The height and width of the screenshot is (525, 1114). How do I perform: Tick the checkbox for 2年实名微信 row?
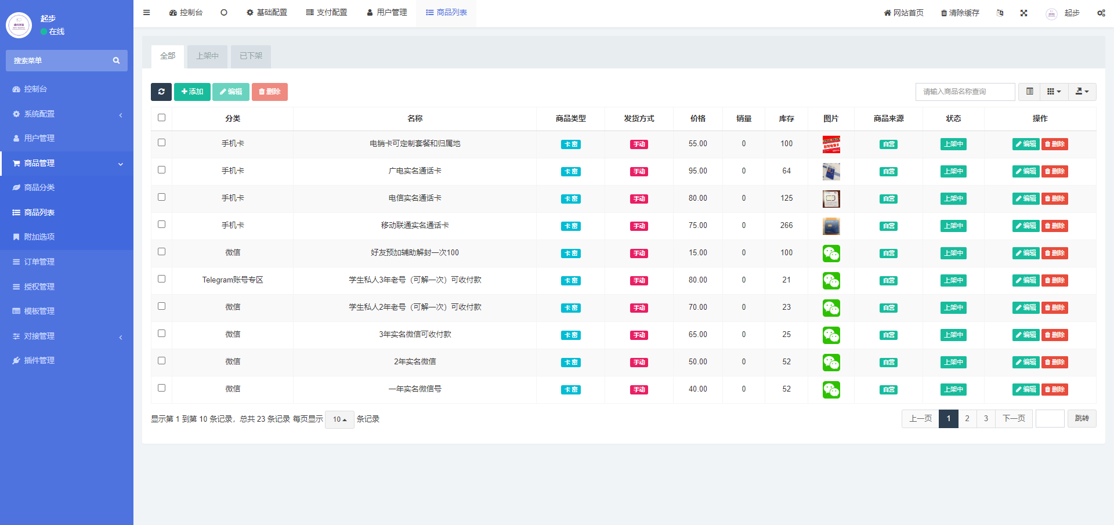[162, 361]
